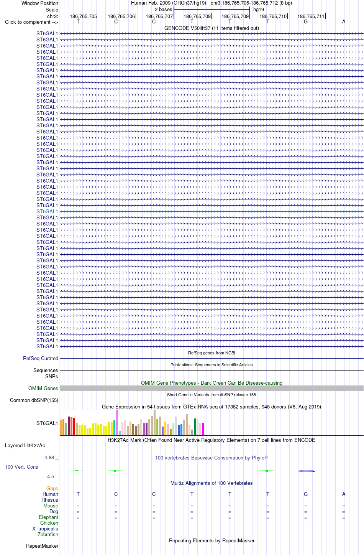Click the X_tropicalis alignment row label
Image resolution: width=364 pixels, height=555 pixels.
45,529
